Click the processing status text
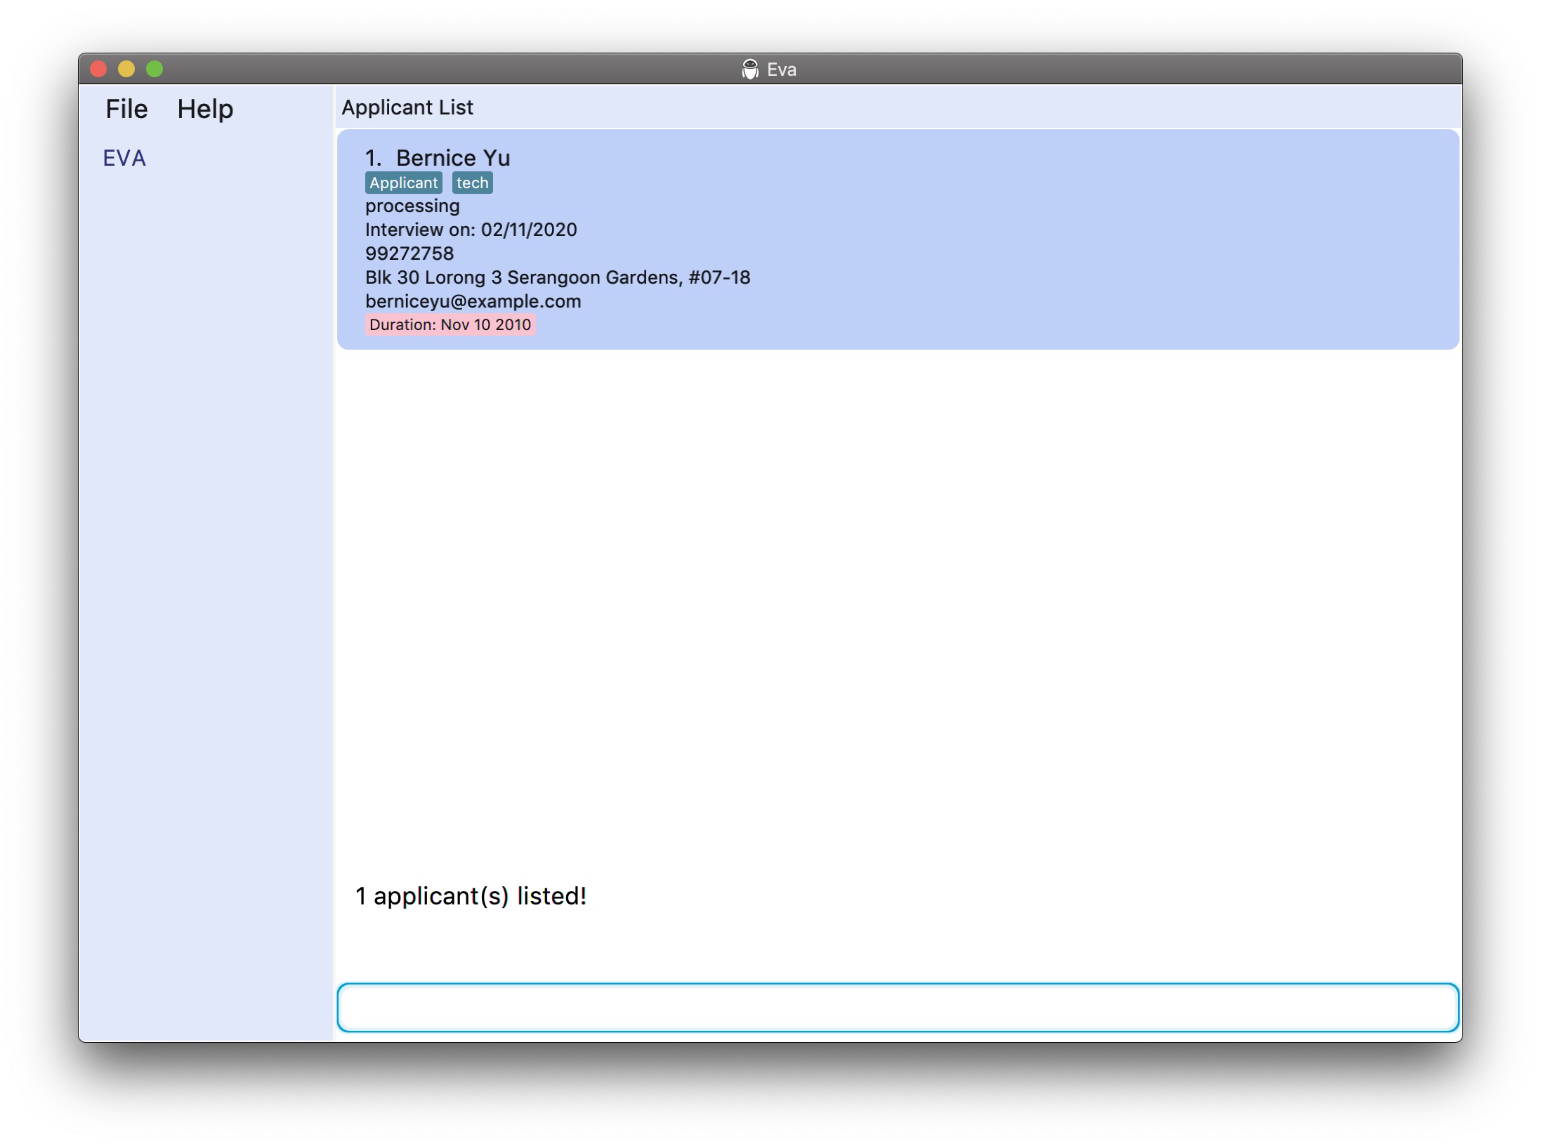1541x1146 pixels. pyautogui.click(x=412, y=206)
